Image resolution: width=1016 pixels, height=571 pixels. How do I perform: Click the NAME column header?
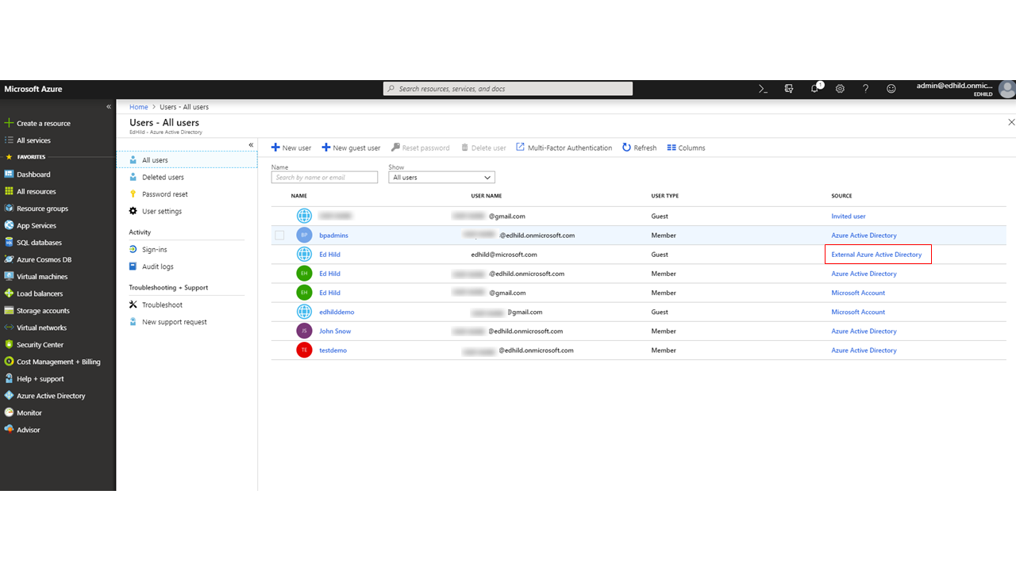299,196
